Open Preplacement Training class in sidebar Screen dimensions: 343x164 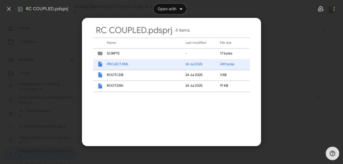tap(39, 86)
